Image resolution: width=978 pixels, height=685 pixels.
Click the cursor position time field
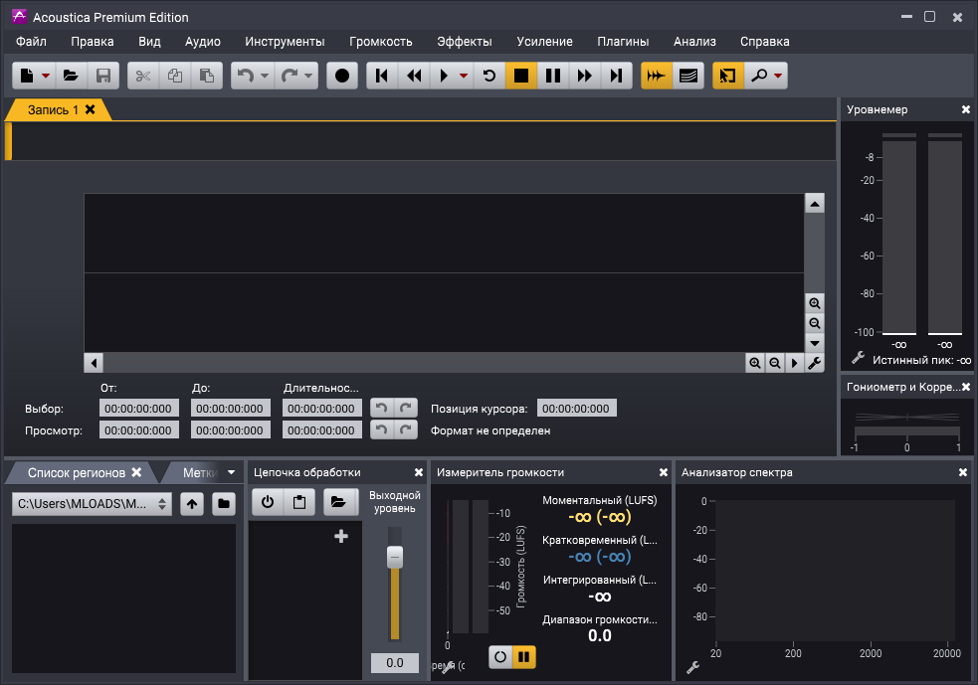[x=576, y=409]
